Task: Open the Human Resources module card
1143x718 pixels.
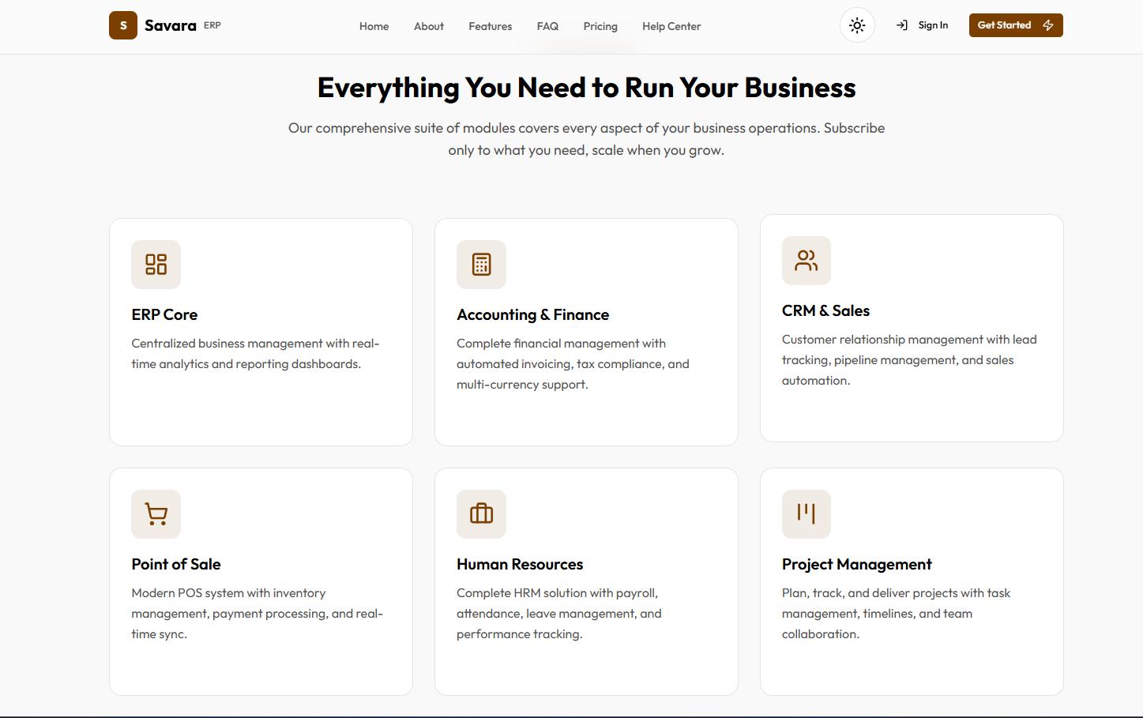Action: click(x=586, y=581)
